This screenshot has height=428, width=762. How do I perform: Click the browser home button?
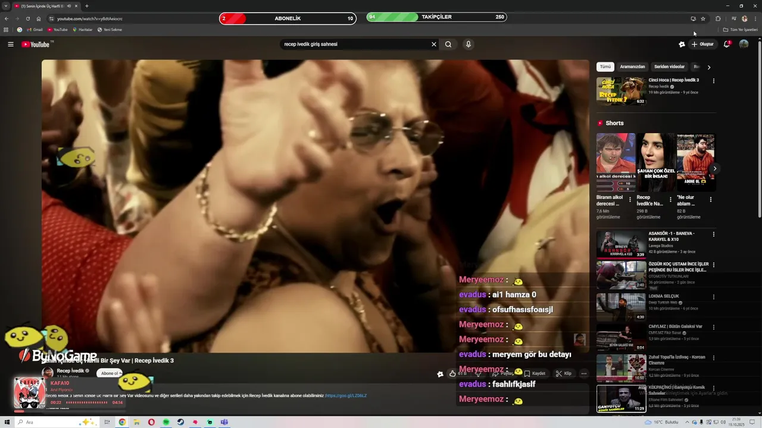point(39,18)
